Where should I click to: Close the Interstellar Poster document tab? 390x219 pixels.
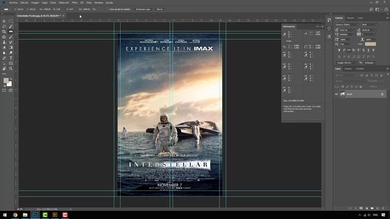63,16
